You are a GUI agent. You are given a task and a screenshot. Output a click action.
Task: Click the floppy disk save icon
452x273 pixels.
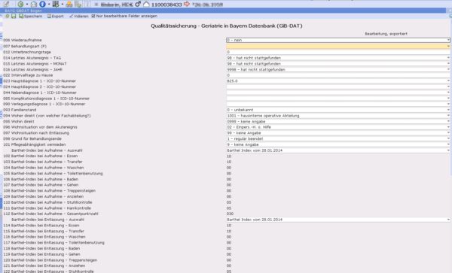tap(14, 16)
